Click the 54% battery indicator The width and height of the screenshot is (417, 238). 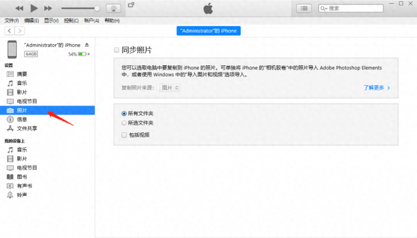pos(79,54)
